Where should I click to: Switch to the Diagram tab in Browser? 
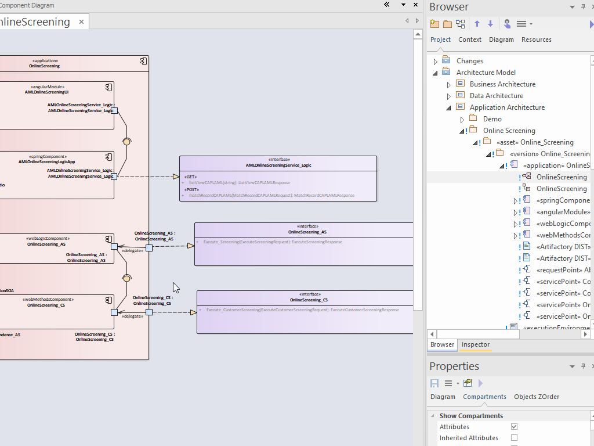coord(501,39)
